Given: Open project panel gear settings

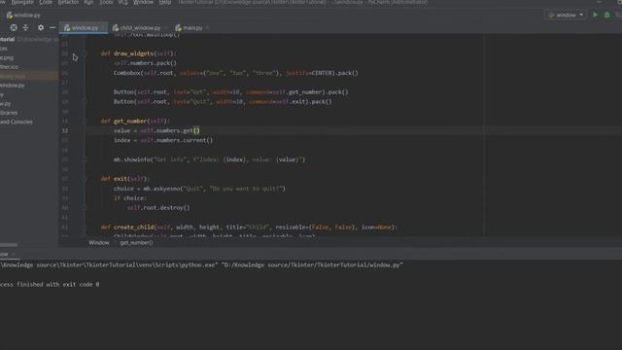Looking at the screenshot, I should pos(41,28).
